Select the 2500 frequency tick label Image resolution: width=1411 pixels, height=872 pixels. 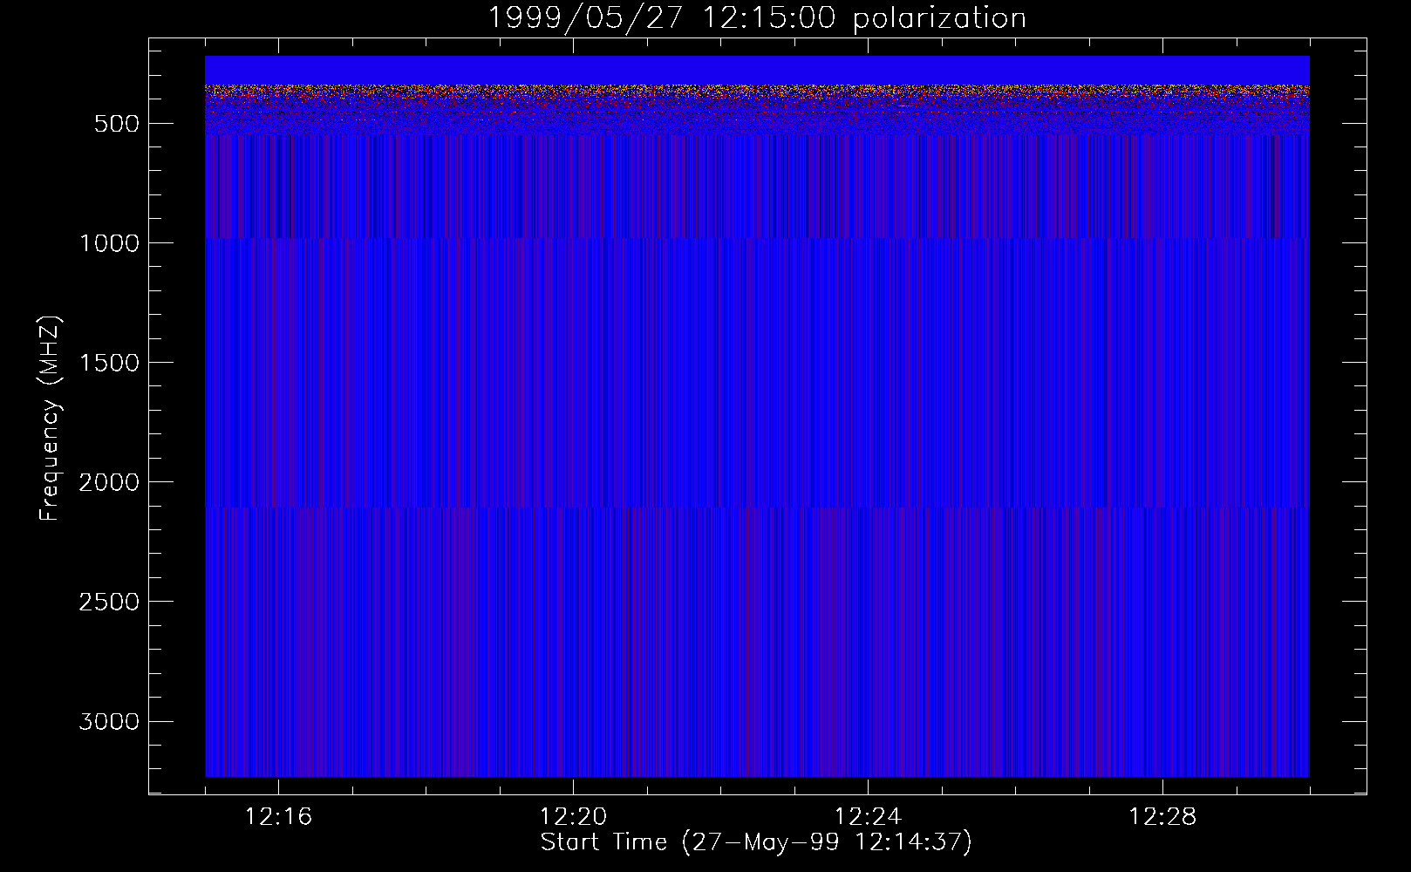[109, 602]
